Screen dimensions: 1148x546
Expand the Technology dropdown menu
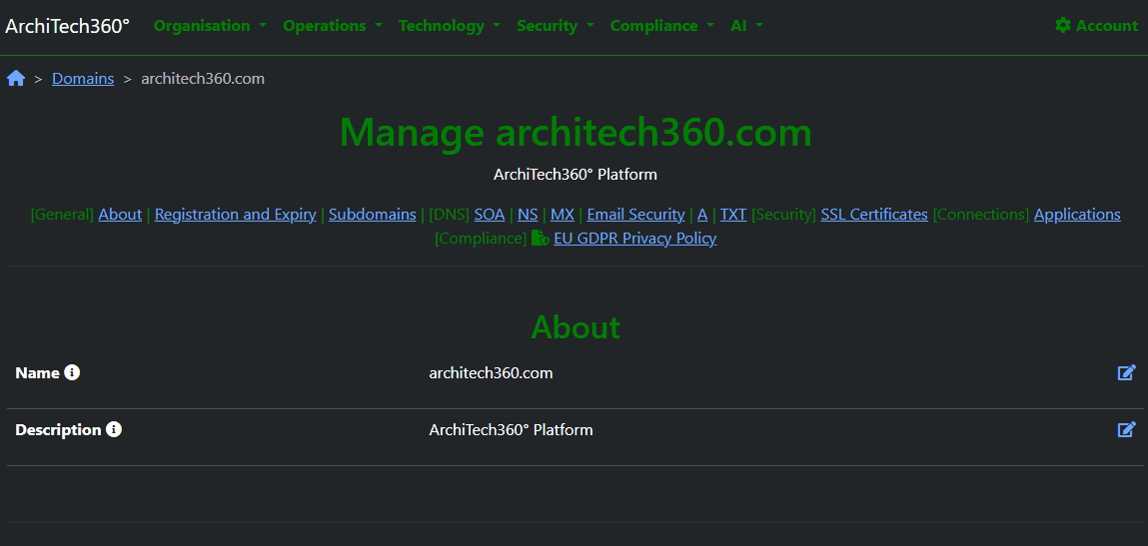click(x=449, y=26)
